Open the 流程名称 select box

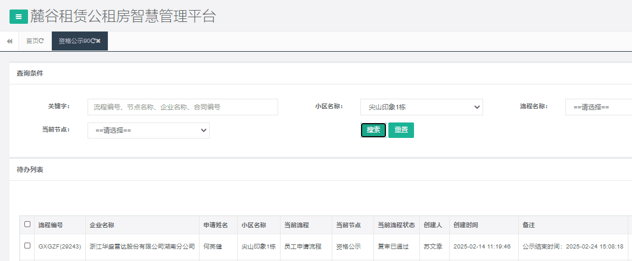[598, 107]
